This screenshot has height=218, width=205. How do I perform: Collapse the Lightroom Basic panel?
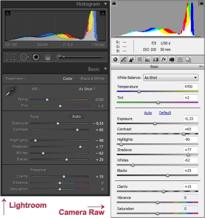(105, 69)
